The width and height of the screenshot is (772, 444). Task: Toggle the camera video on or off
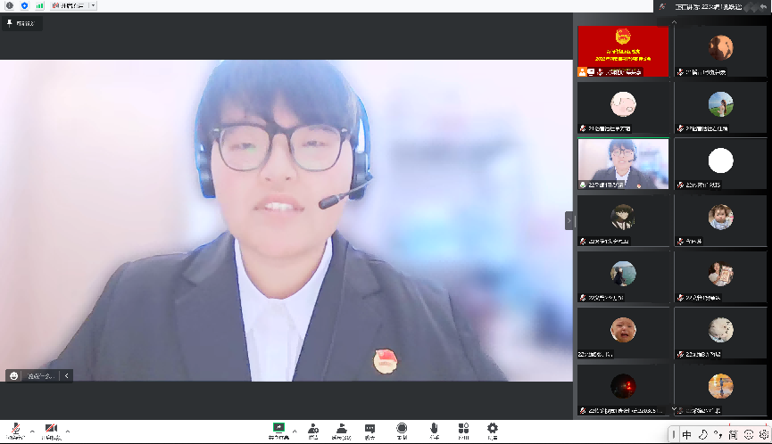51,430
